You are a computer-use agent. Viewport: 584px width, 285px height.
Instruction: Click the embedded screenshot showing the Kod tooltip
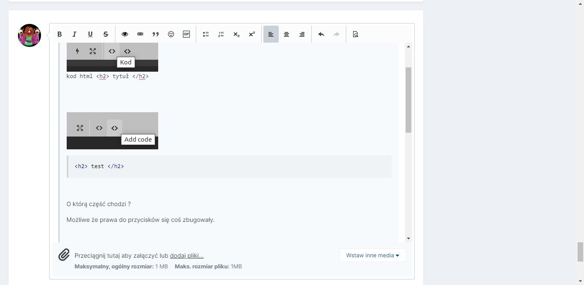112,57
